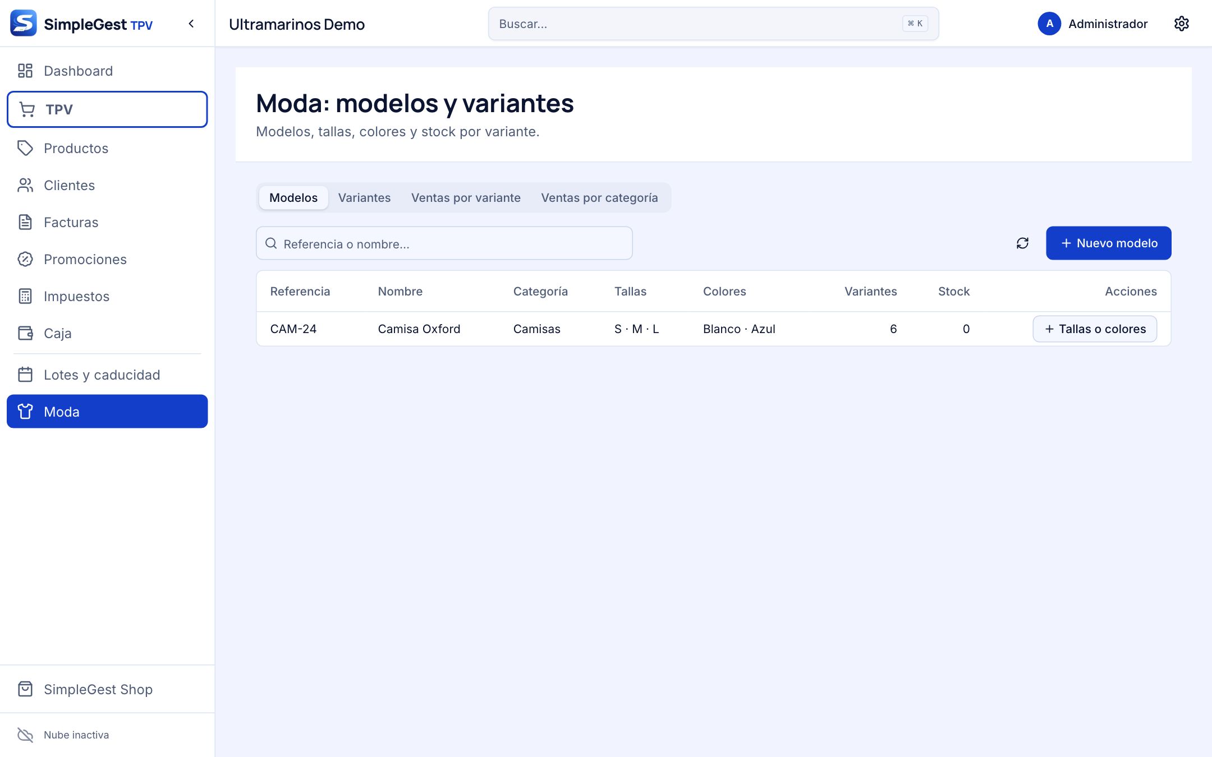Click the Ultramarinos Demo title
1212x757 pixels.
pos(297,24)
